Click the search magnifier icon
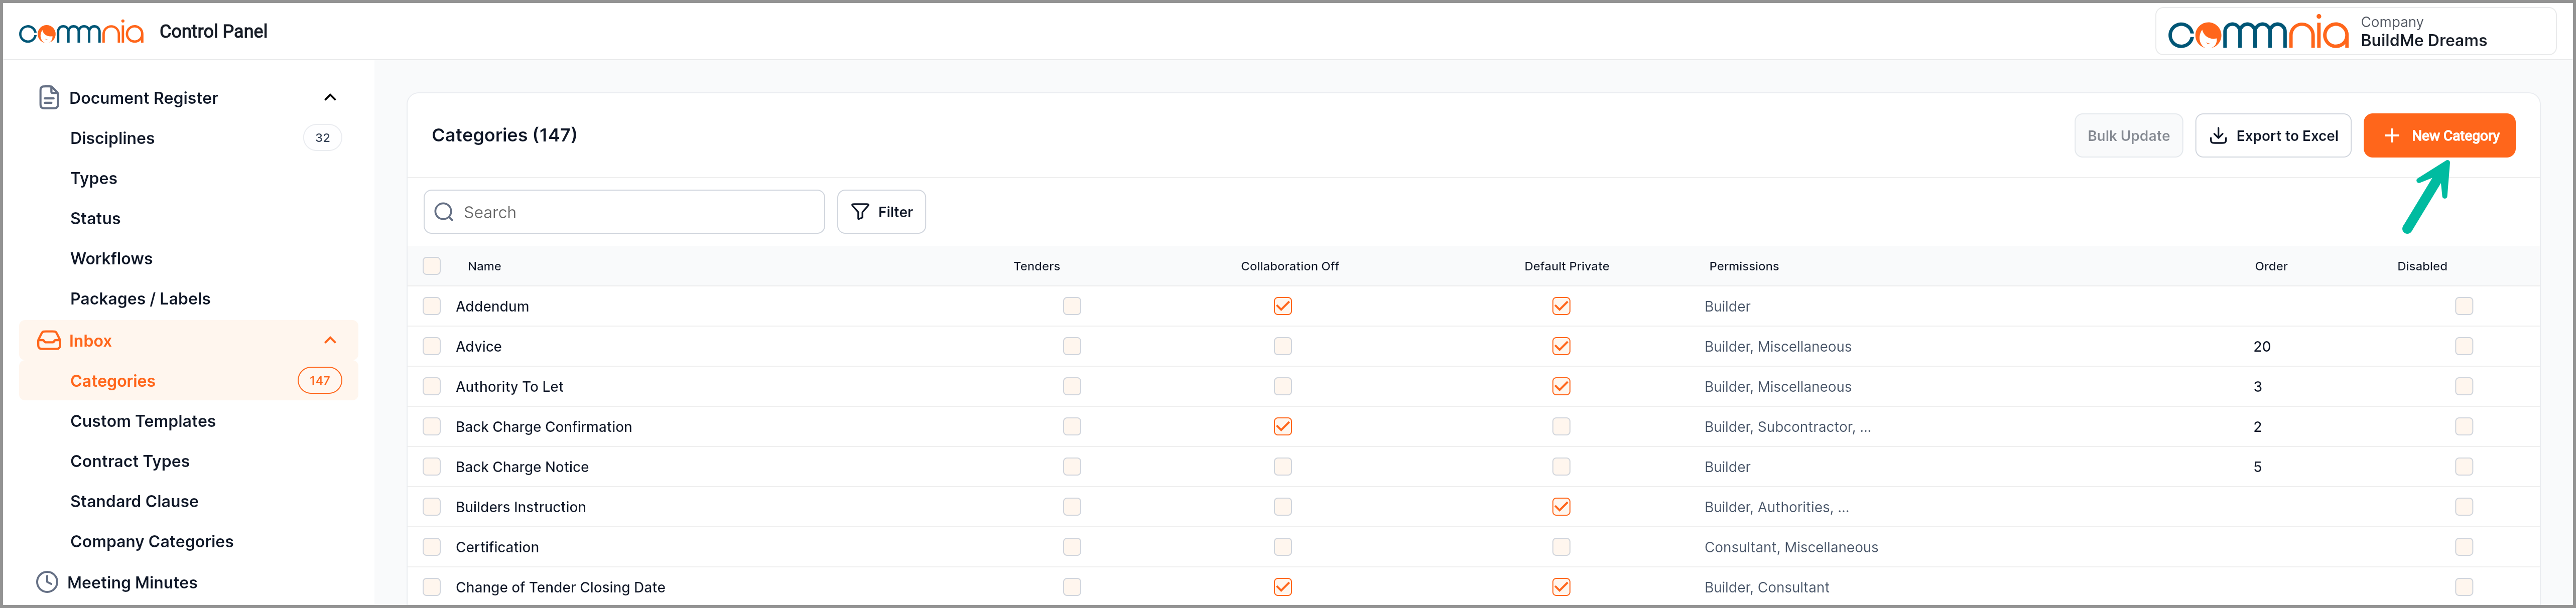The image size is (2576, 608). pos(444,212)
